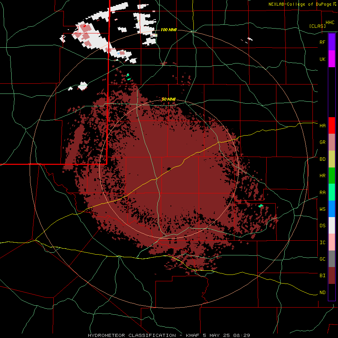338x338 pixels.
Task: Click the 50 NMI range ring label
Action: pyautogui.click(x=169, y=100)
